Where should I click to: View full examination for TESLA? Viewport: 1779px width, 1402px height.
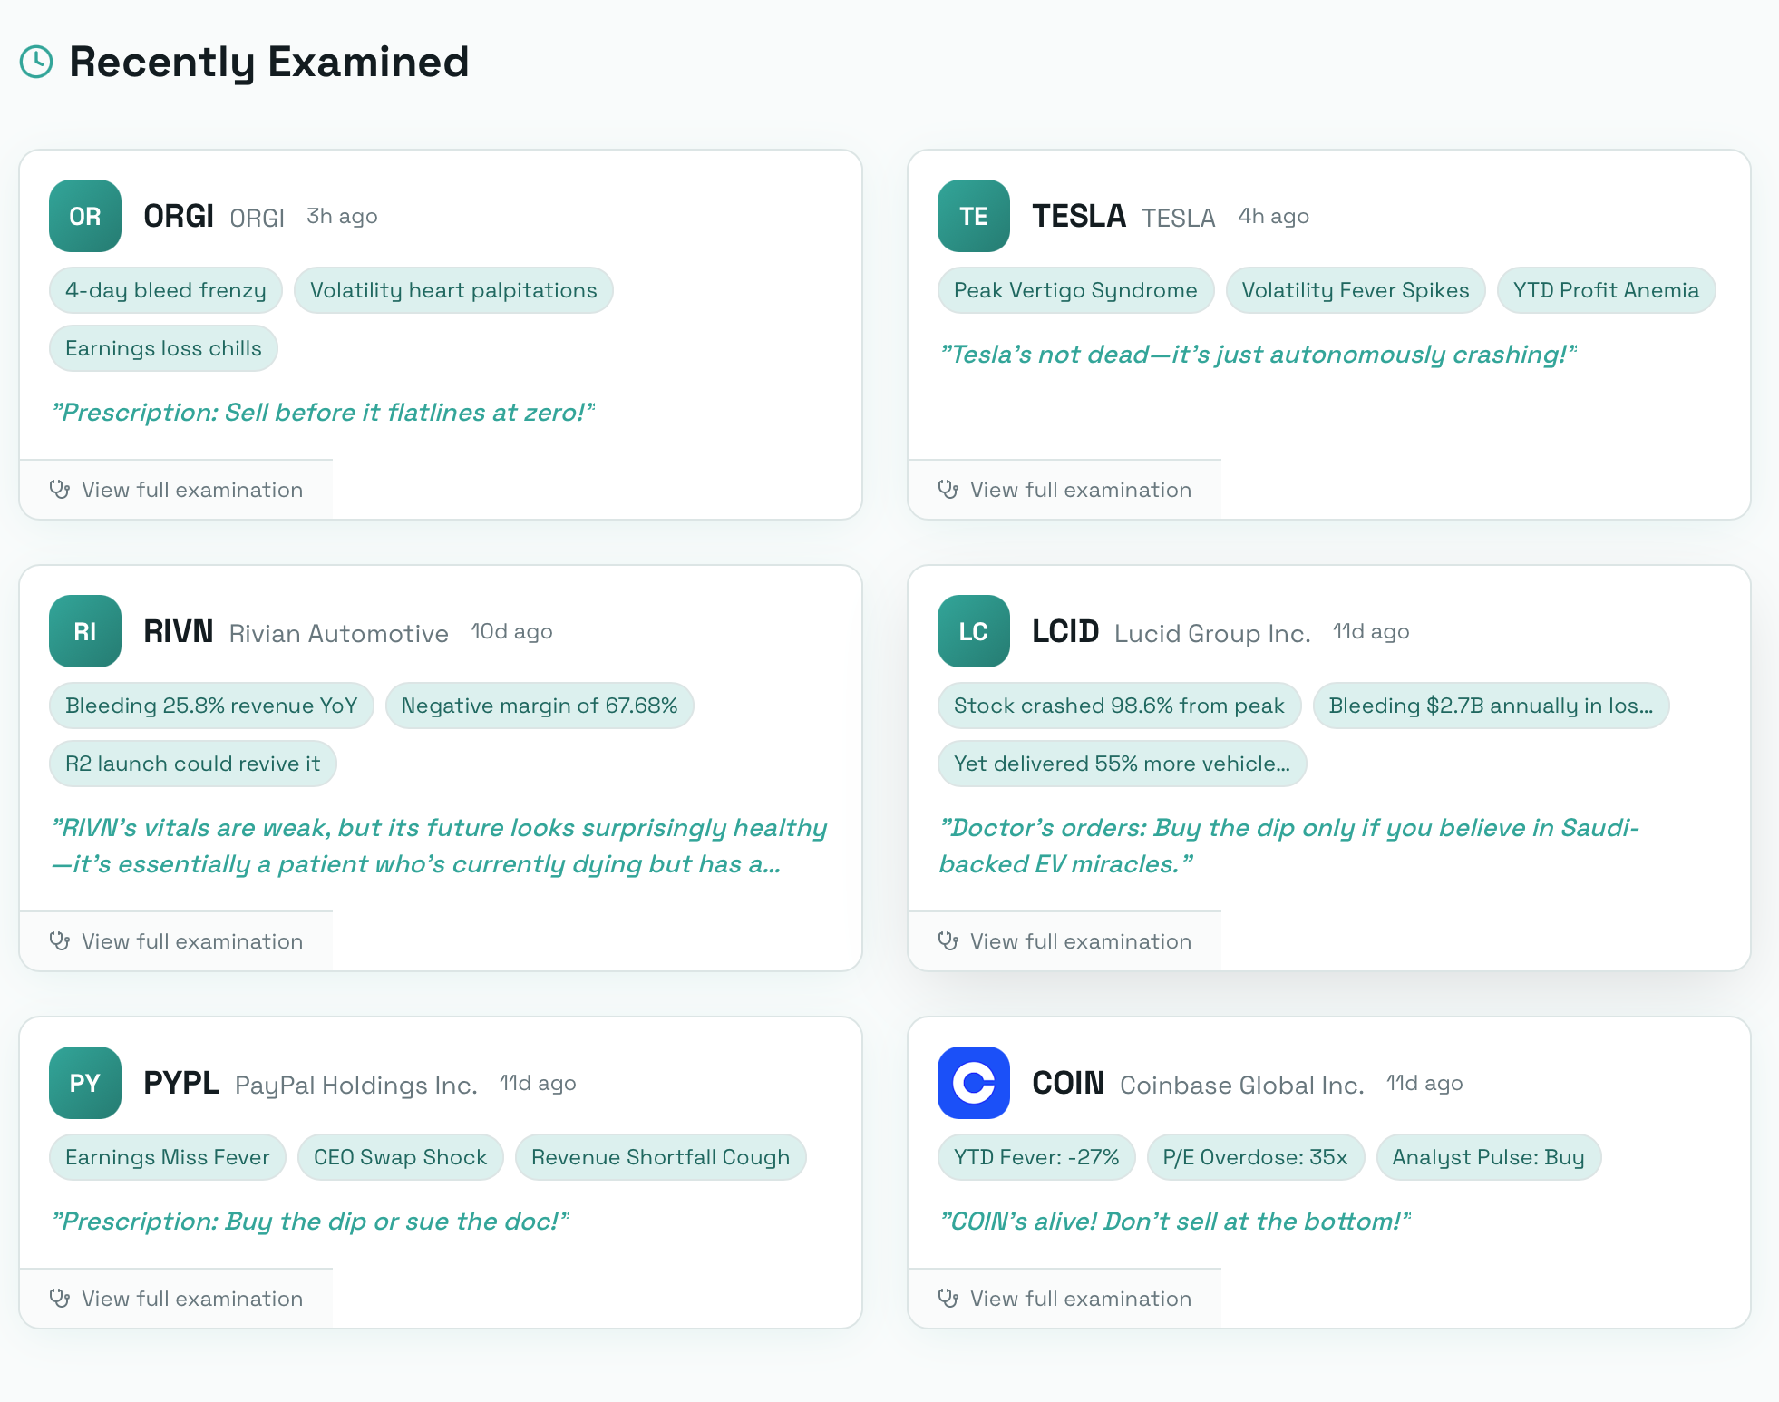coord(1080,490)
